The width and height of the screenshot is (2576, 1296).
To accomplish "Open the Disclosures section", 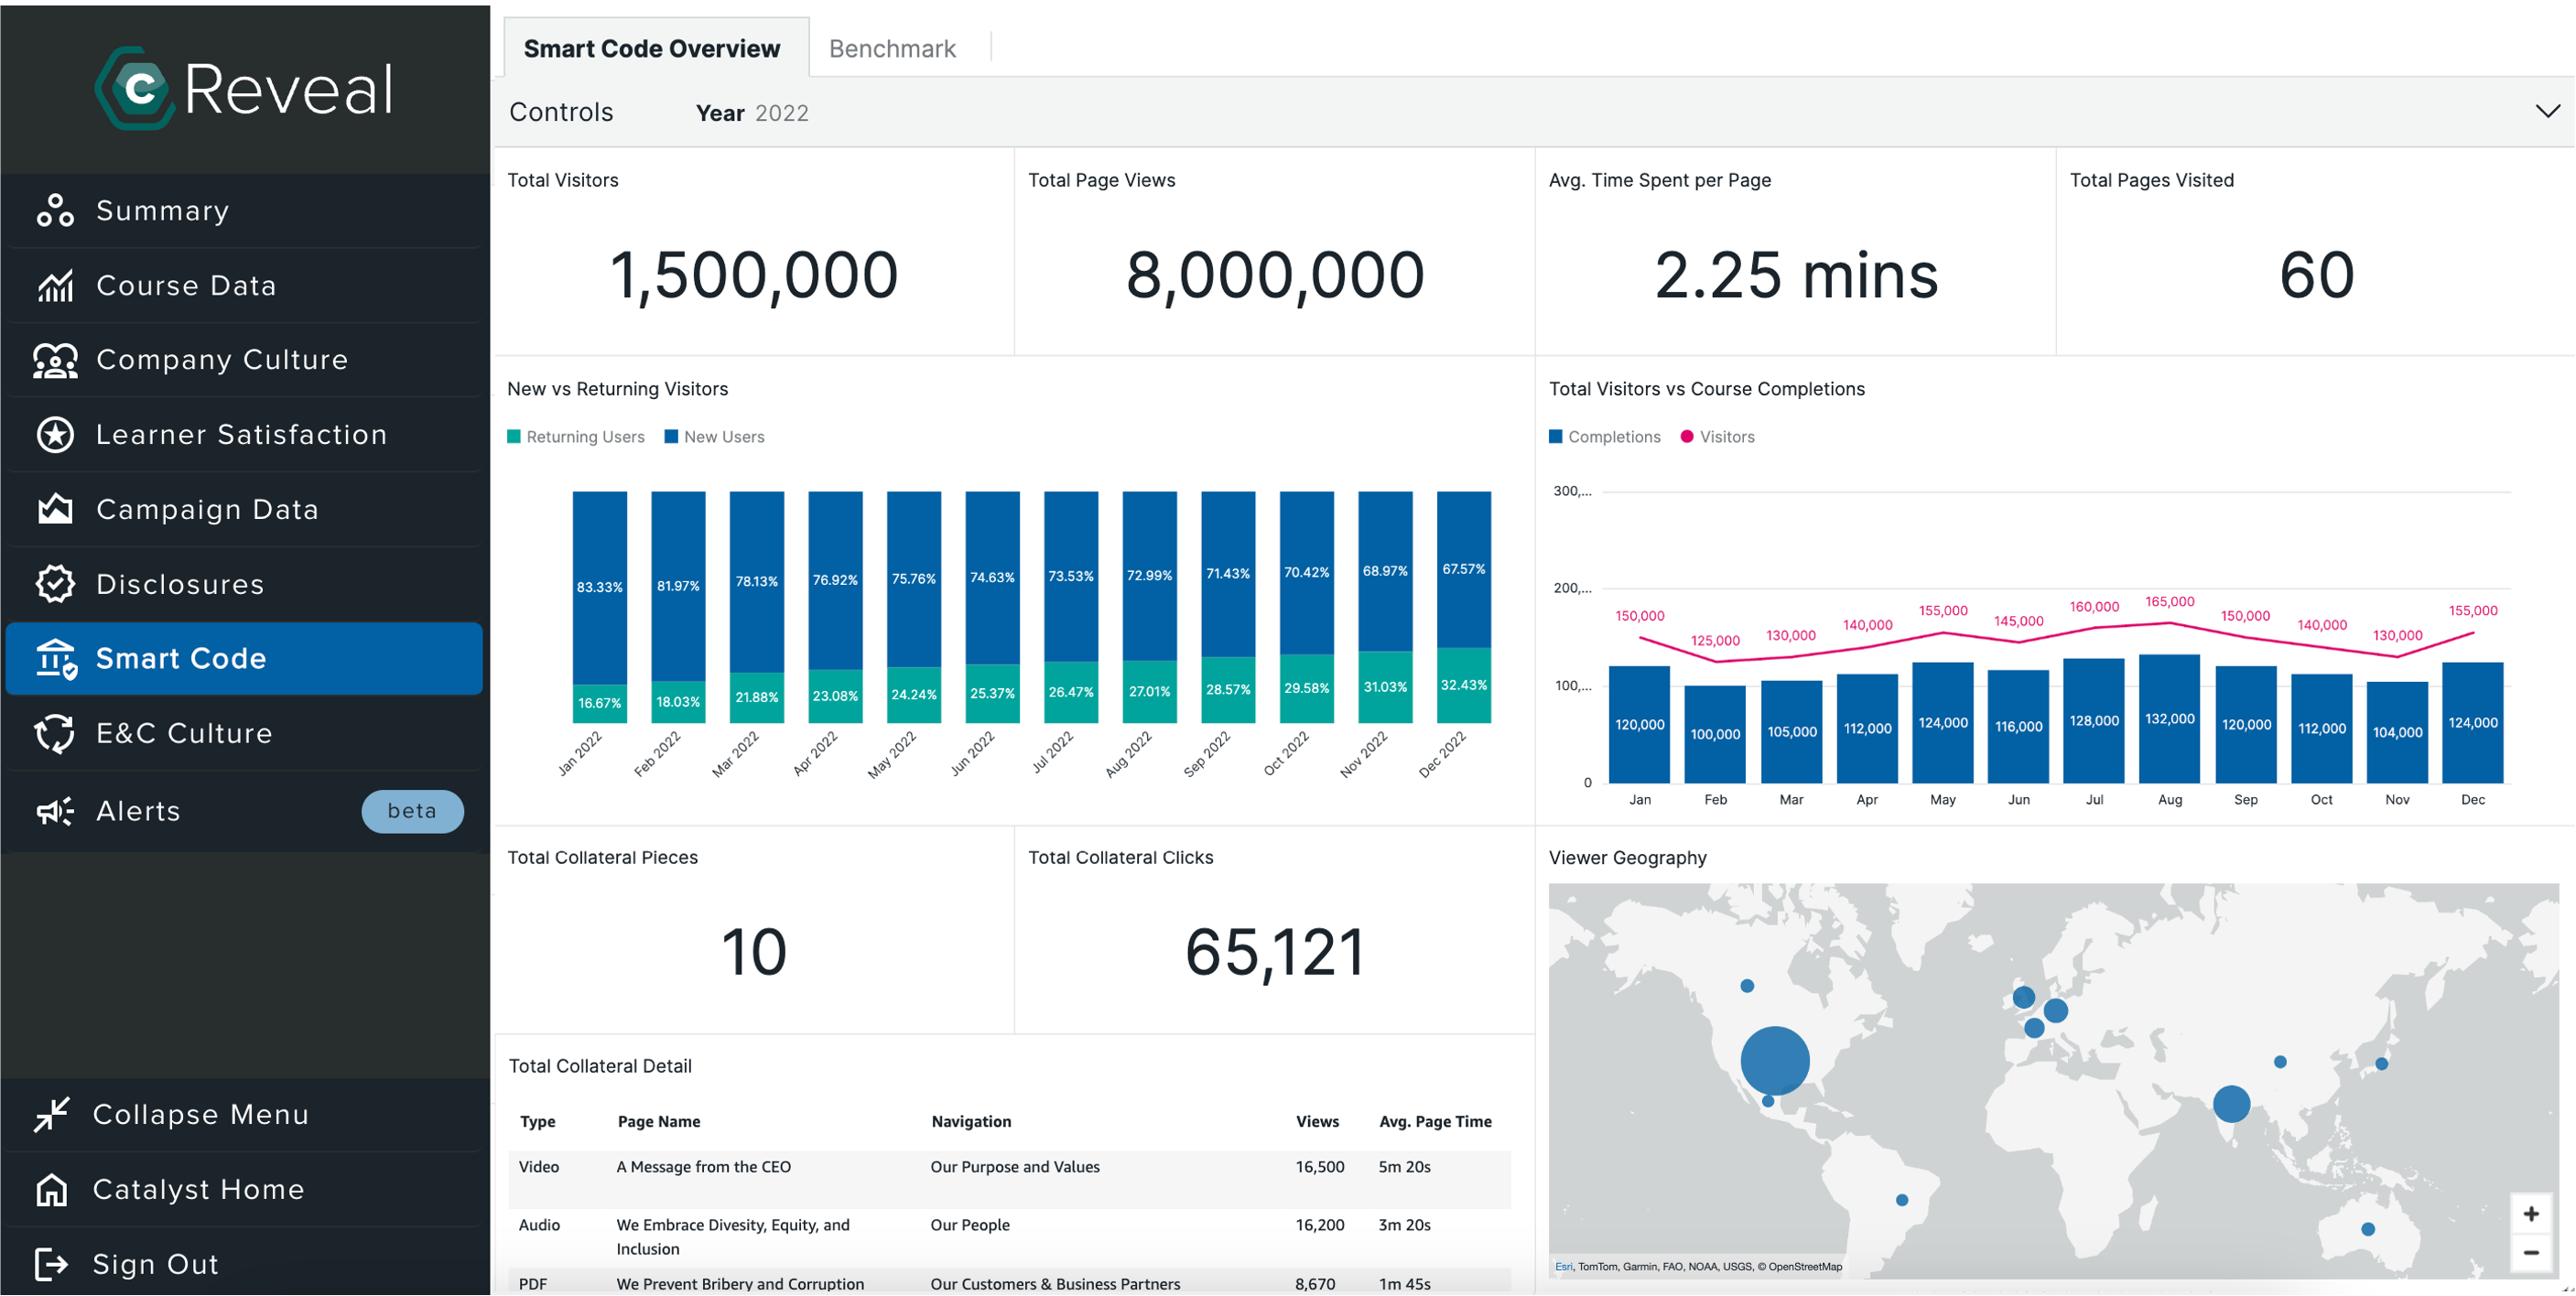I will click(x=244, y=584).
